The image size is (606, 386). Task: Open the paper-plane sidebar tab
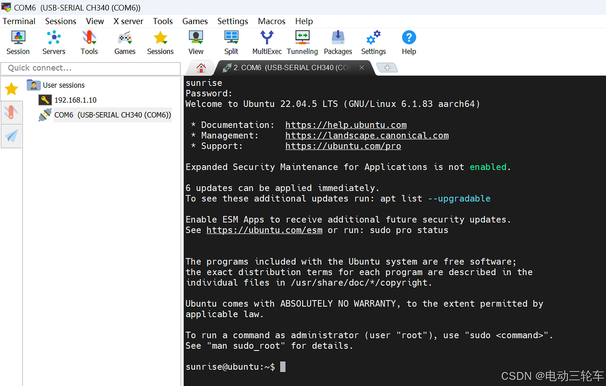click(11, 136)
